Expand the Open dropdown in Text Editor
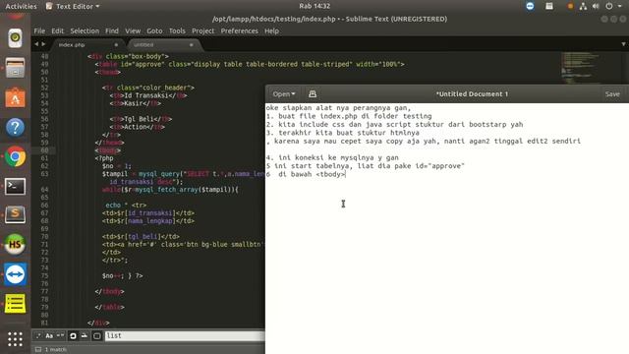The width and height of the screenshot is (629, 354). click(284, 94)
